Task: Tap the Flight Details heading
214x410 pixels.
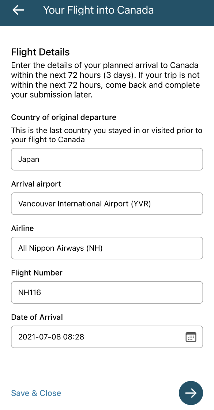Action: 40,52
